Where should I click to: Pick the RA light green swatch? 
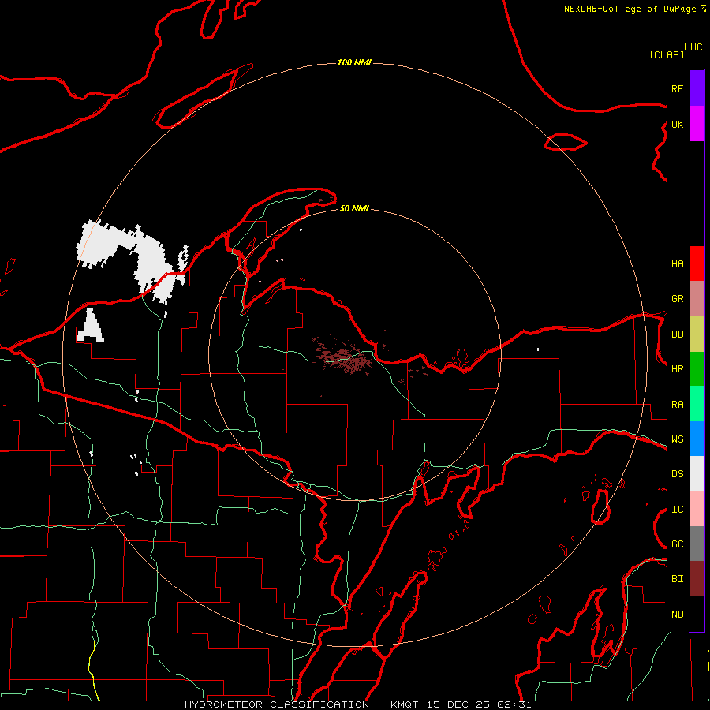697,404
